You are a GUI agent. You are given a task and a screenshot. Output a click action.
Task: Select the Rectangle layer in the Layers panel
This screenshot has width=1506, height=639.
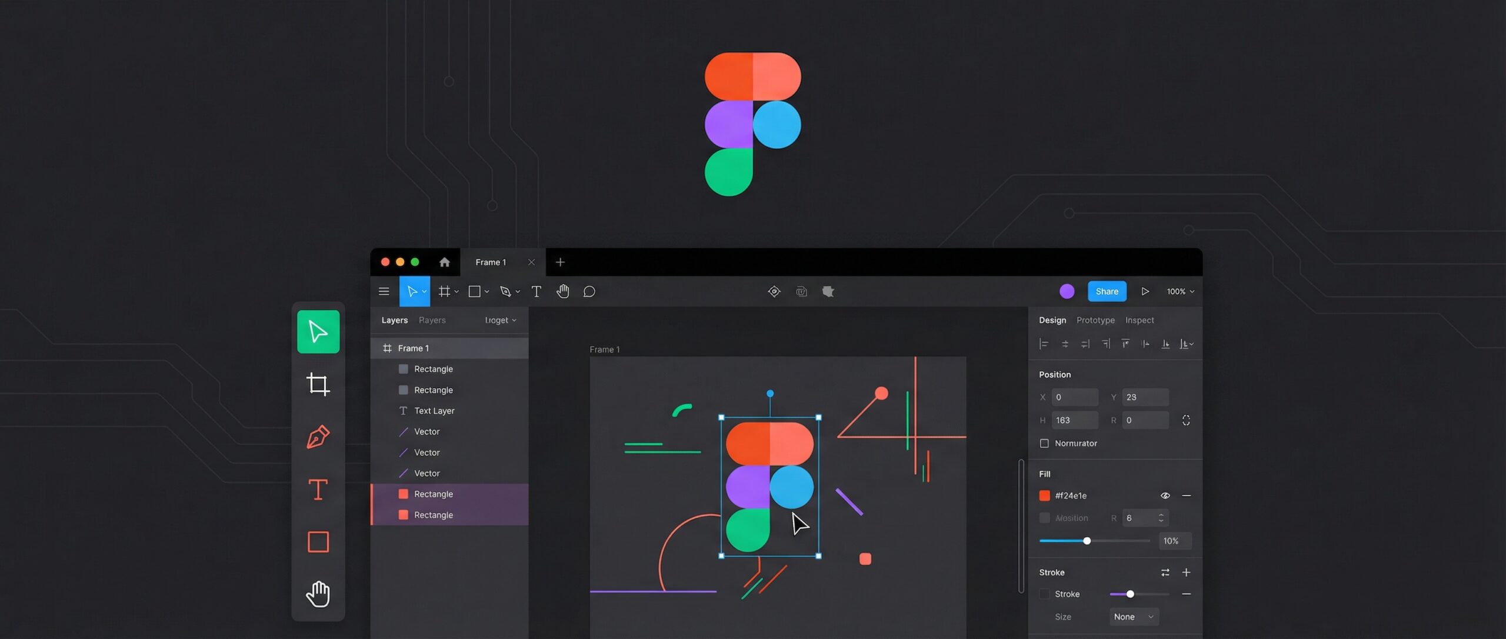click(x=434, y=368)
